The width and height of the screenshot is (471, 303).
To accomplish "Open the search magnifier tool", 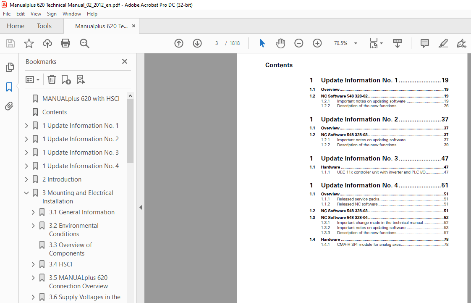I will [x=84, y=43].
